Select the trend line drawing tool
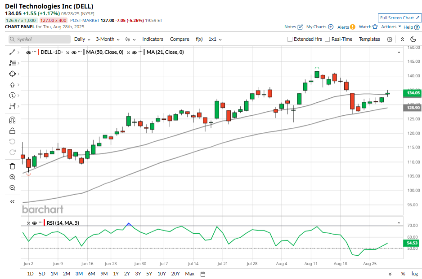Screen dimensions: 422x279 click(12, 52)
